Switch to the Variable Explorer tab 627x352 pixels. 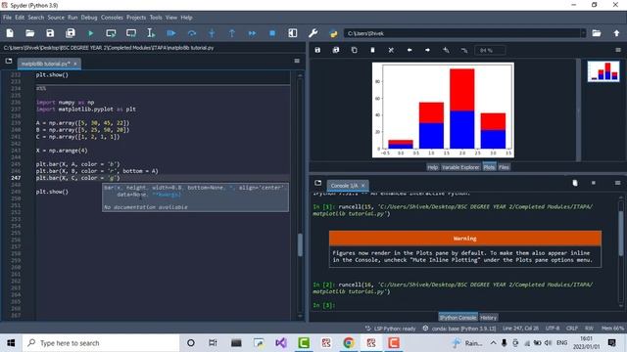coord(460,167)
